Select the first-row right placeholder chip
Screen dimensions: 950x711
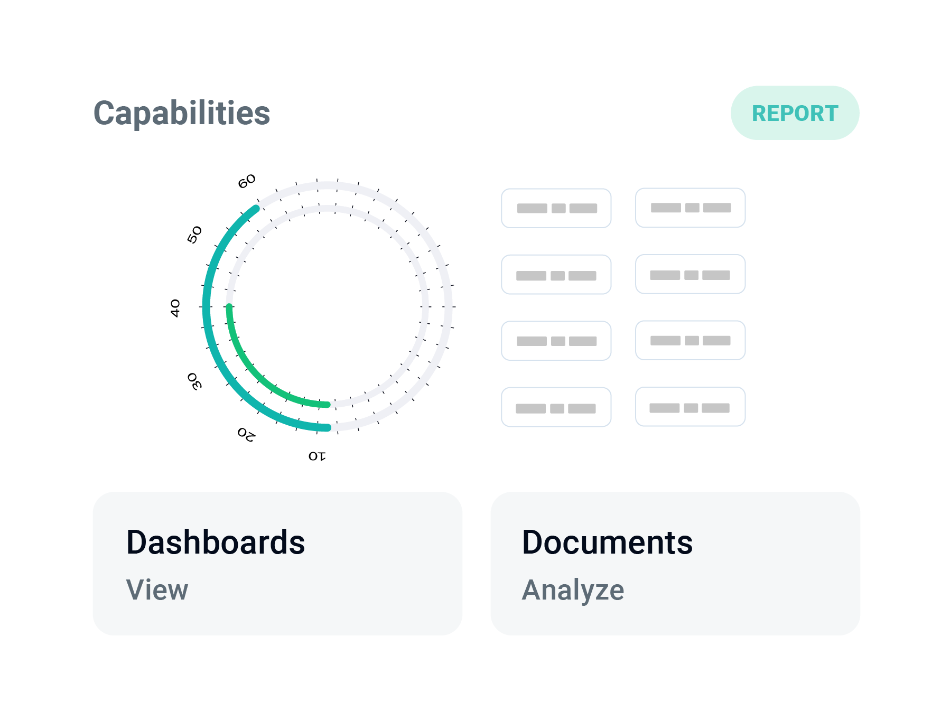coord(690,208)
